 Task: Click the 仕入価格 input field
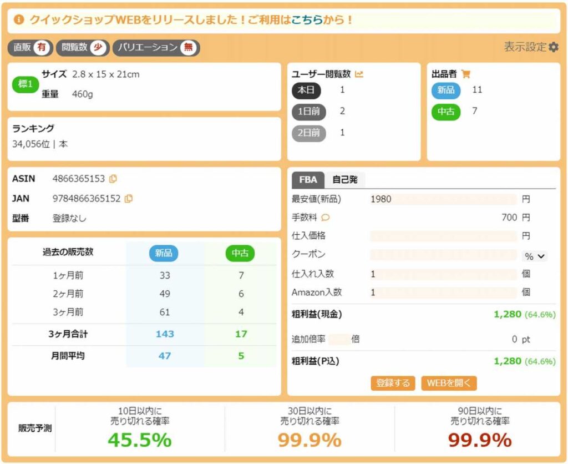pos(443,236)
